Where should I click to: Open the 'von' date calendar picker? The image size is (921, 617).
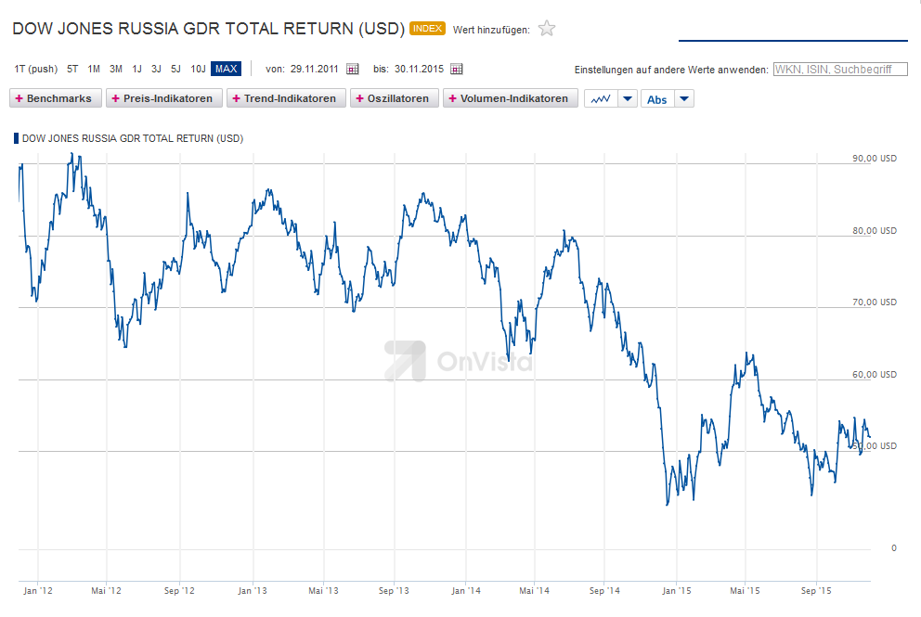pyautogui.click(x=353, y=70)
